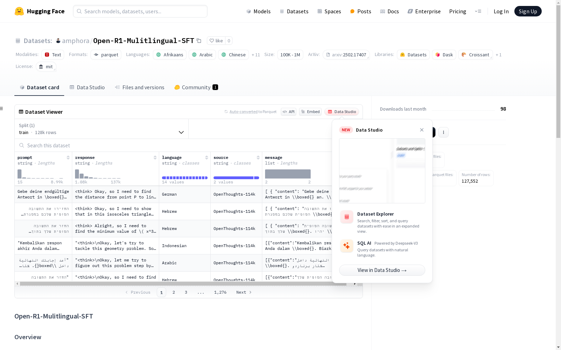Open the Datasets library tag
The image size is (561, 350).
[413, 55]
